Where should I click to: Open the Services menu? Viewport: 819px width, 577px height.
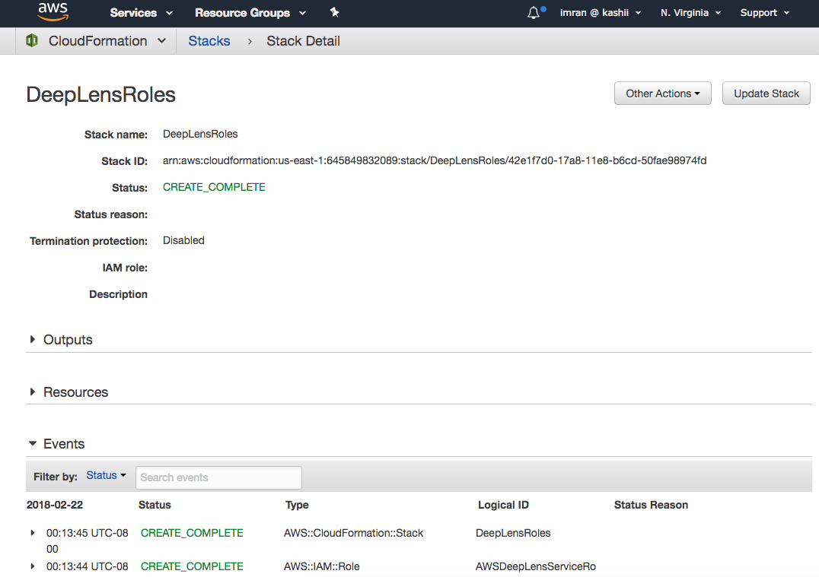(x=141, y=13)
